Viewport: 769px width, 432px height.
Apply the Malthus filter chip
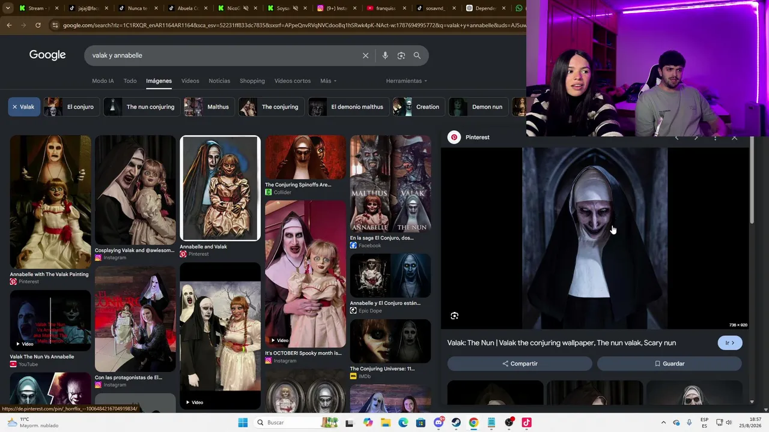(209, 107)
